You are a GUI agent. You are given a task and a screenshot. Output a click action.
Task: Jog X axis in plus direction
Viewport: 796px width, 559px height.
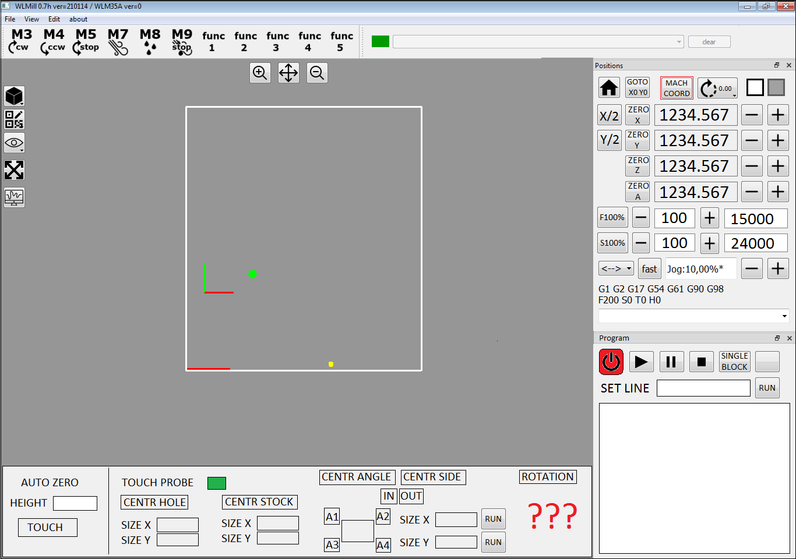(x=778, y=115)
